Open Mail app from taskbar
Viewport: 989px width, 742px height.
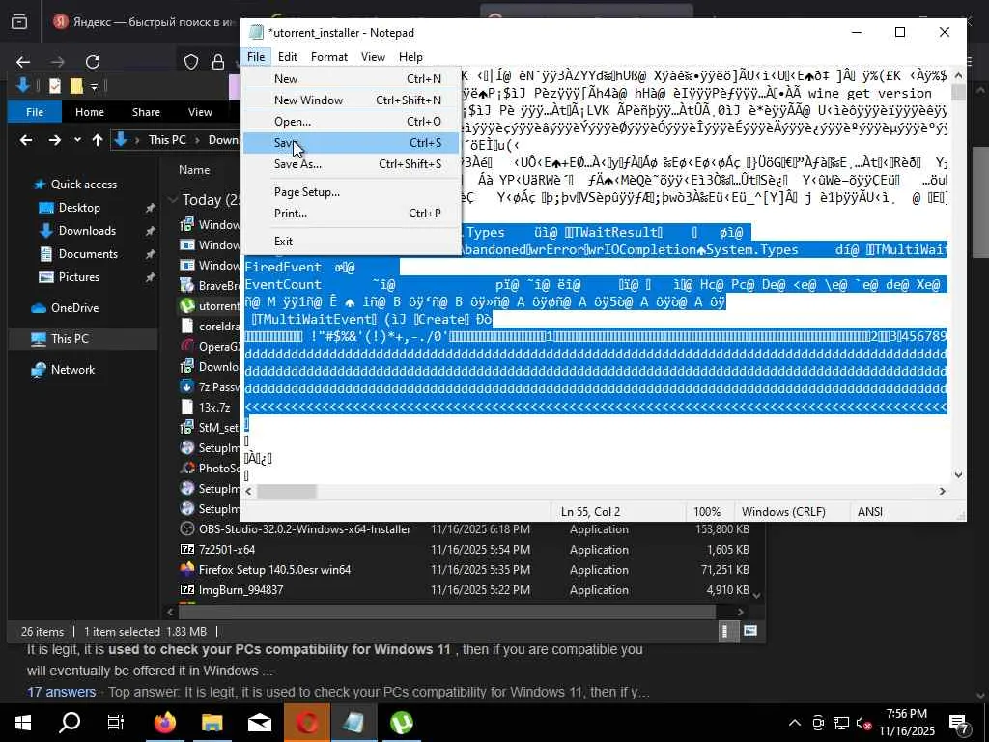point(259,723)
